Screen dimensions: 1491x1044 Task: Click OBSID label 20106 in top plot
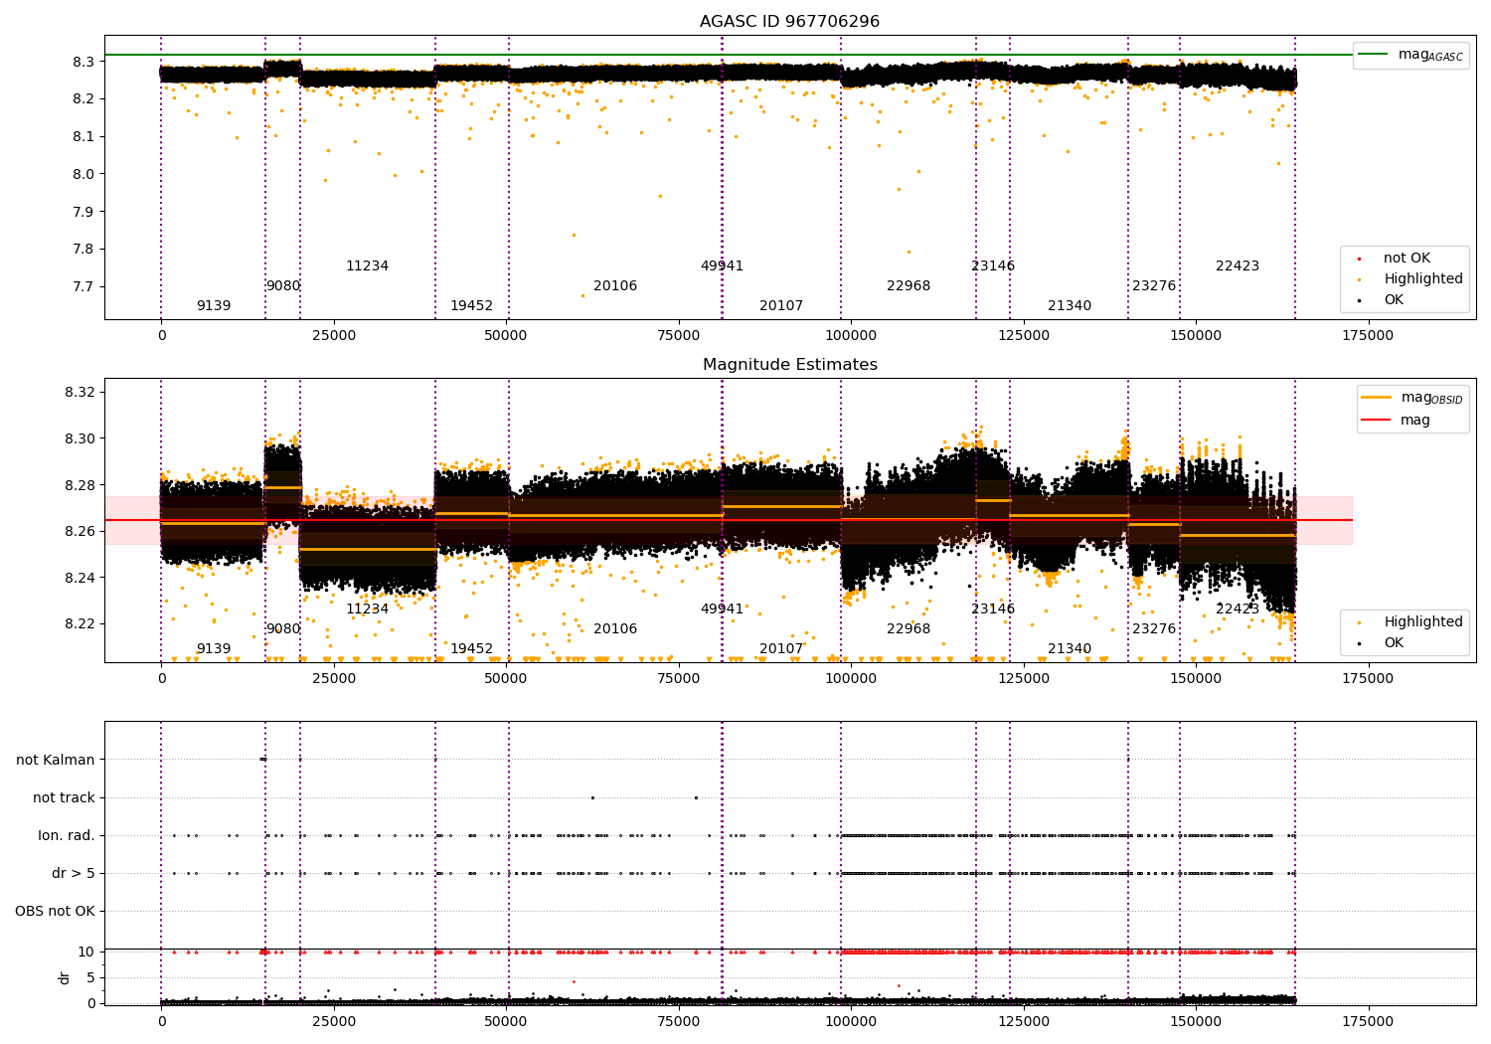tap(615, 286)
